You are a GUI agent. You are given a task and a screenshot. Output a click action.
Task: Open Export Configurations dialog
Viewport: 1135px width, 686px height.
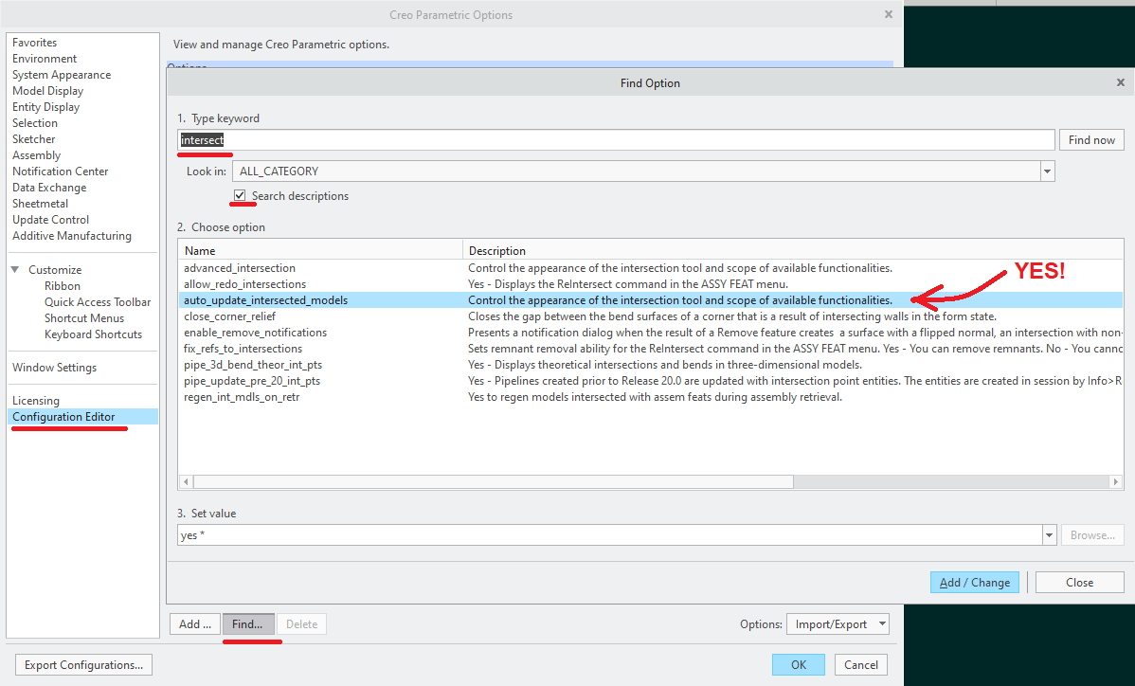click(82, 664)
